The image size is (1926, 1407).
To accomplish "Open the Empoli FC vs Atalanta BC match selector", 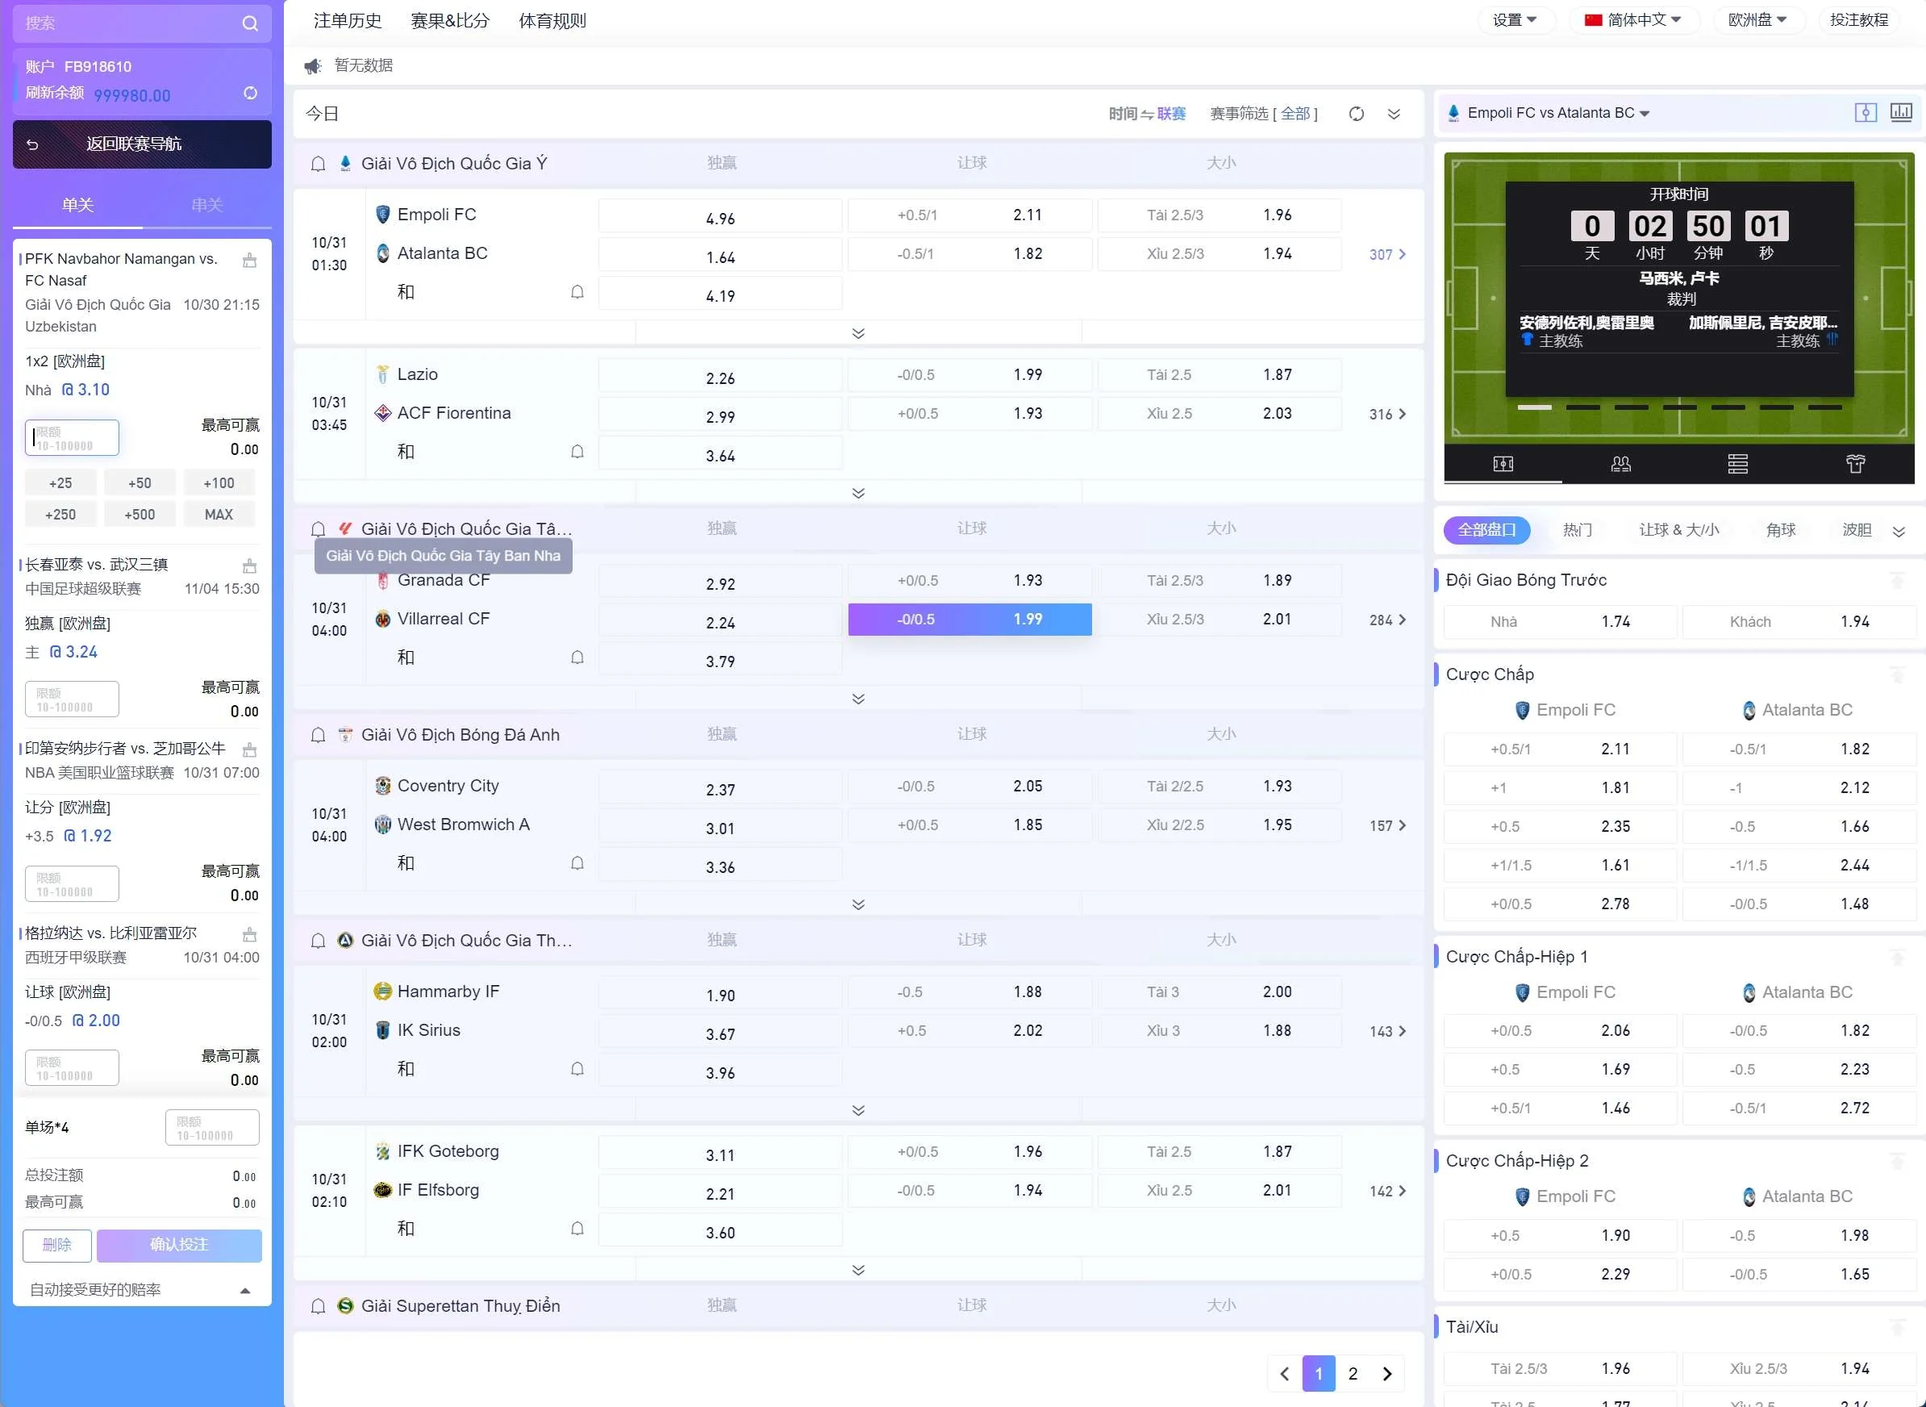I will click(x=1557, y=112).
